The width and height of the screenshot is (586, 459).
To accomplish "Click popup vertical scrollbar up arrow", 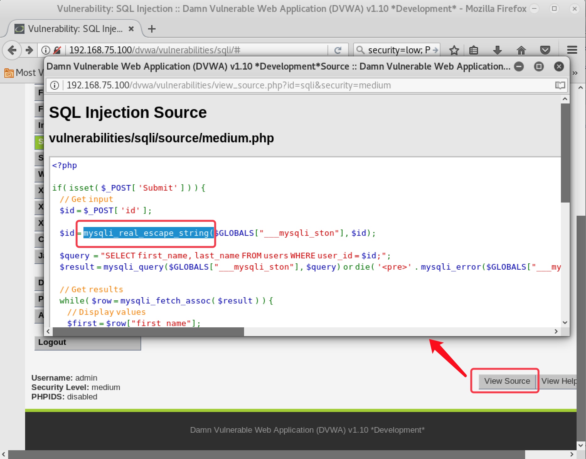I will point(565,99).
